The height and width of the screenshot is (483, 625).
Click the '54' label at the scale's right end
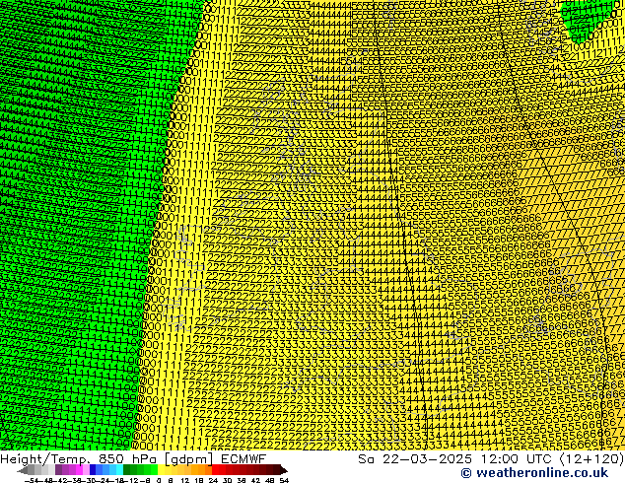click(284, 481)
